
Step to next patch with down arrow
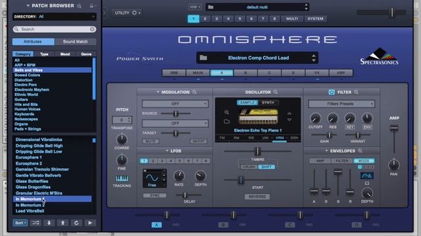(x=49, y=223)
